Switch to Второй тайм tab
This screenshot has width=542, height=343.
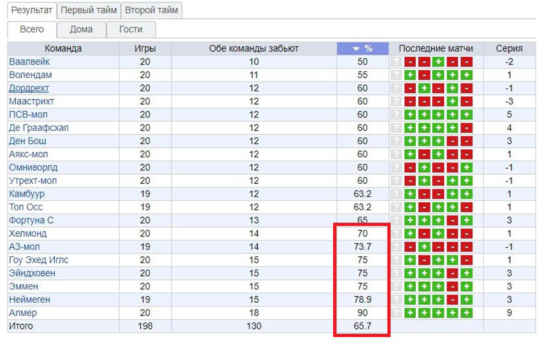[x=151, y=10]
